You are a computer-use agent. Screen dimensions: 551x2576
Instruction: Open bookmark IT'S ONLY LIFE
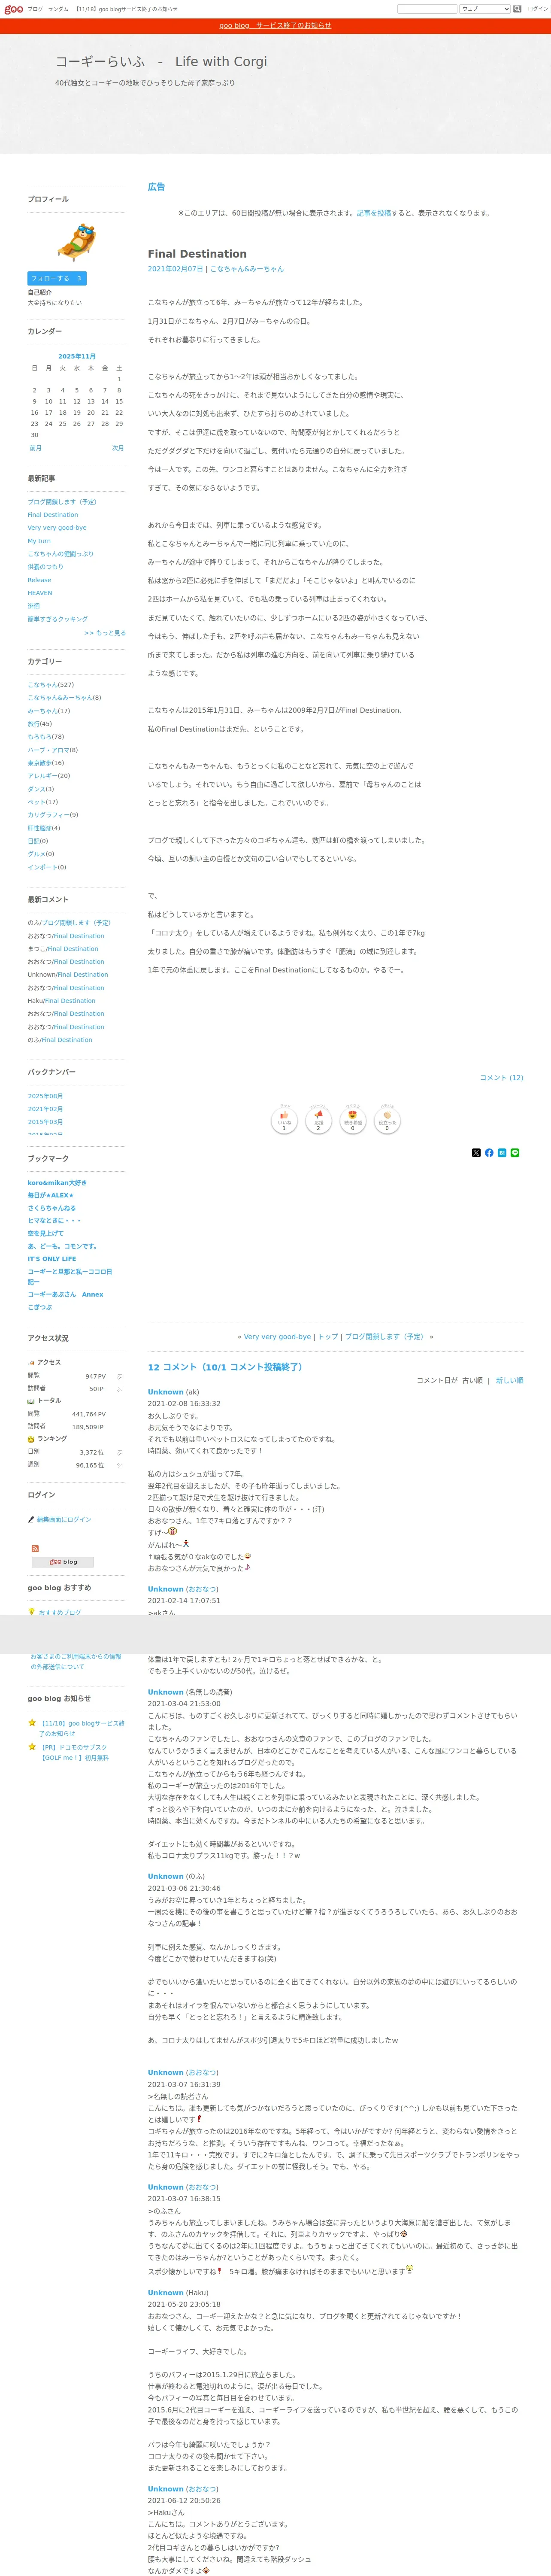51,1259
